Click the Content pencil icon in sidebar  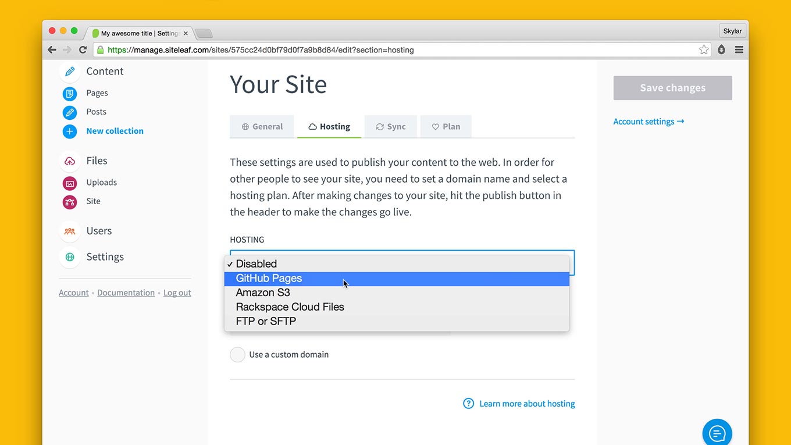pyautogui.click(x=70, y=72)
